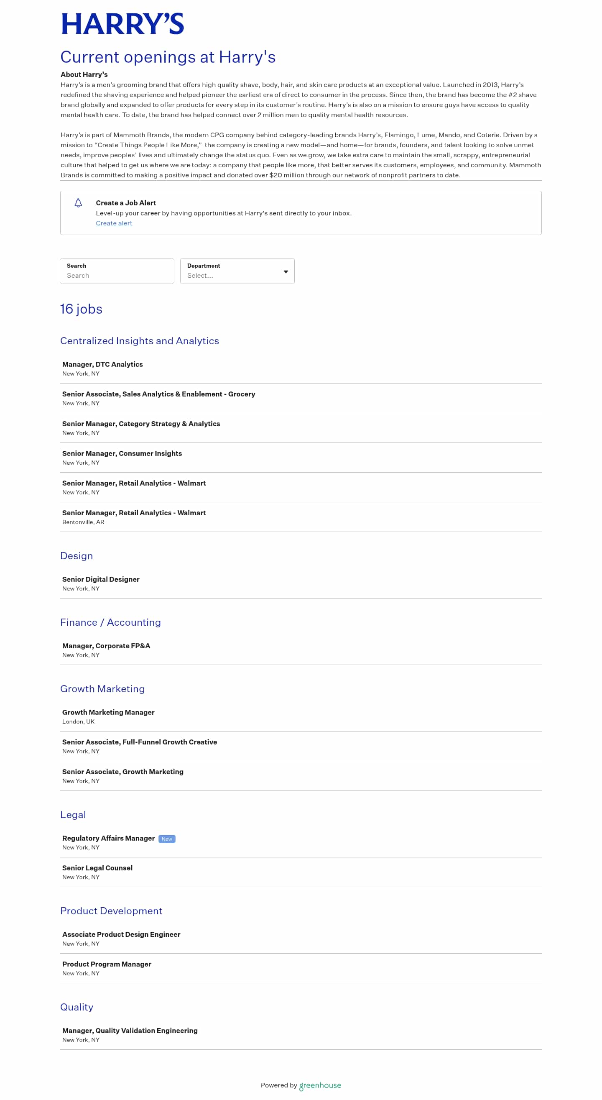The height and width of the screenshot is (1100, 602).
Task: Expand the Department dropdown arrow
Action: [x=286, y=271]
